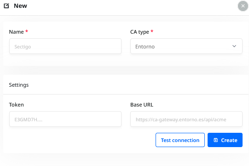Viewport: 249px width, 166px height.
Task: Click the New dialog title text
Action: pyautogui.click(x=21, y=6)
